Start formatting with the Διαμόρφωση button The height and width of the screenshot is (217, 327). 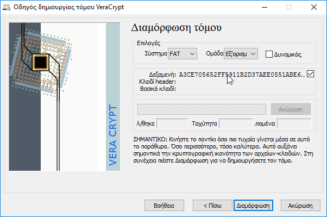tap(253, 206)
